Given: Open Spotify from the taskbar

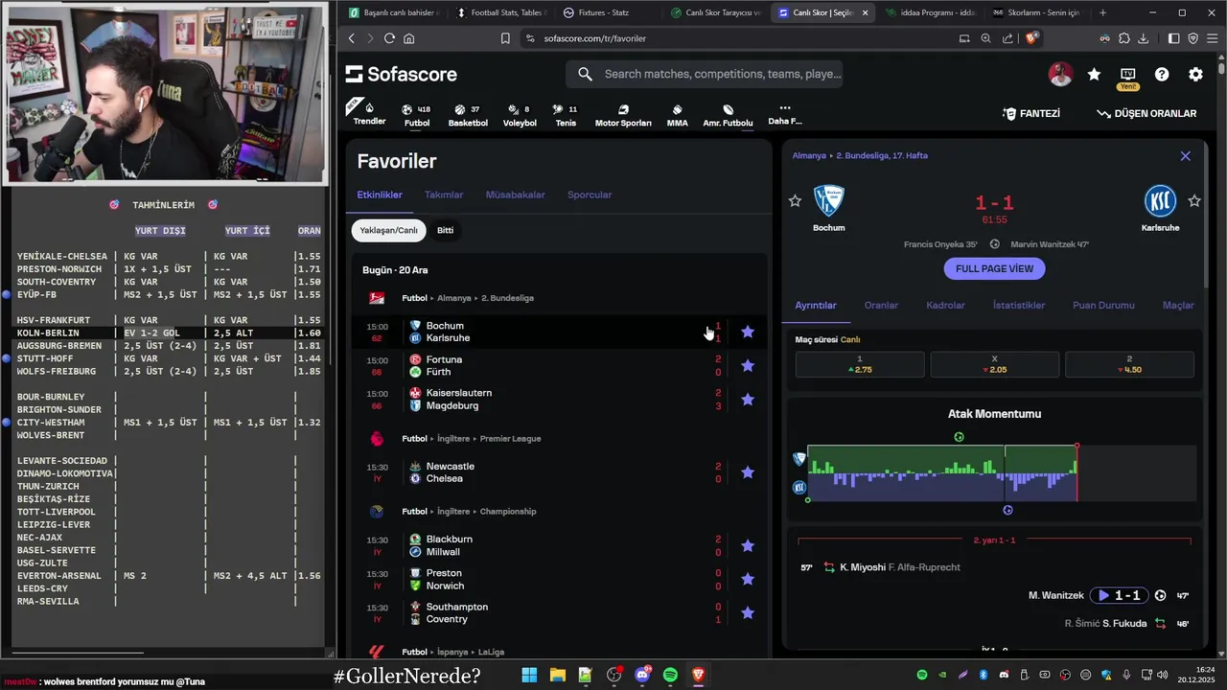Looking at the screenshot, I should click(670, 675).
